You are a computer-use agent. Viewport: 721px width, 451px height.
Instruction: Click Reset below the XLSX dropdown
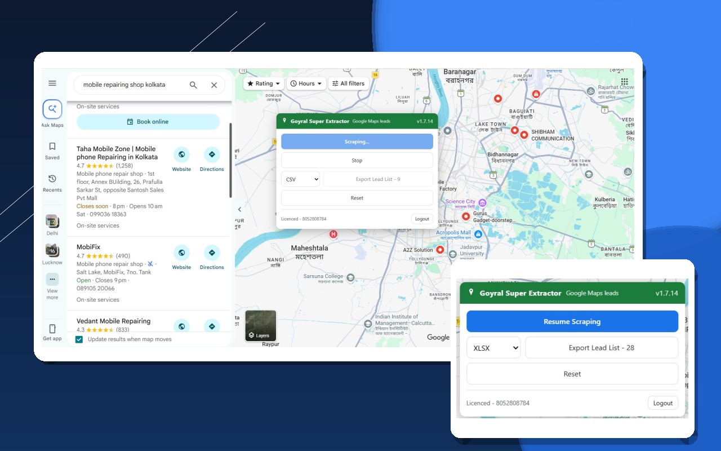(572, 374)
